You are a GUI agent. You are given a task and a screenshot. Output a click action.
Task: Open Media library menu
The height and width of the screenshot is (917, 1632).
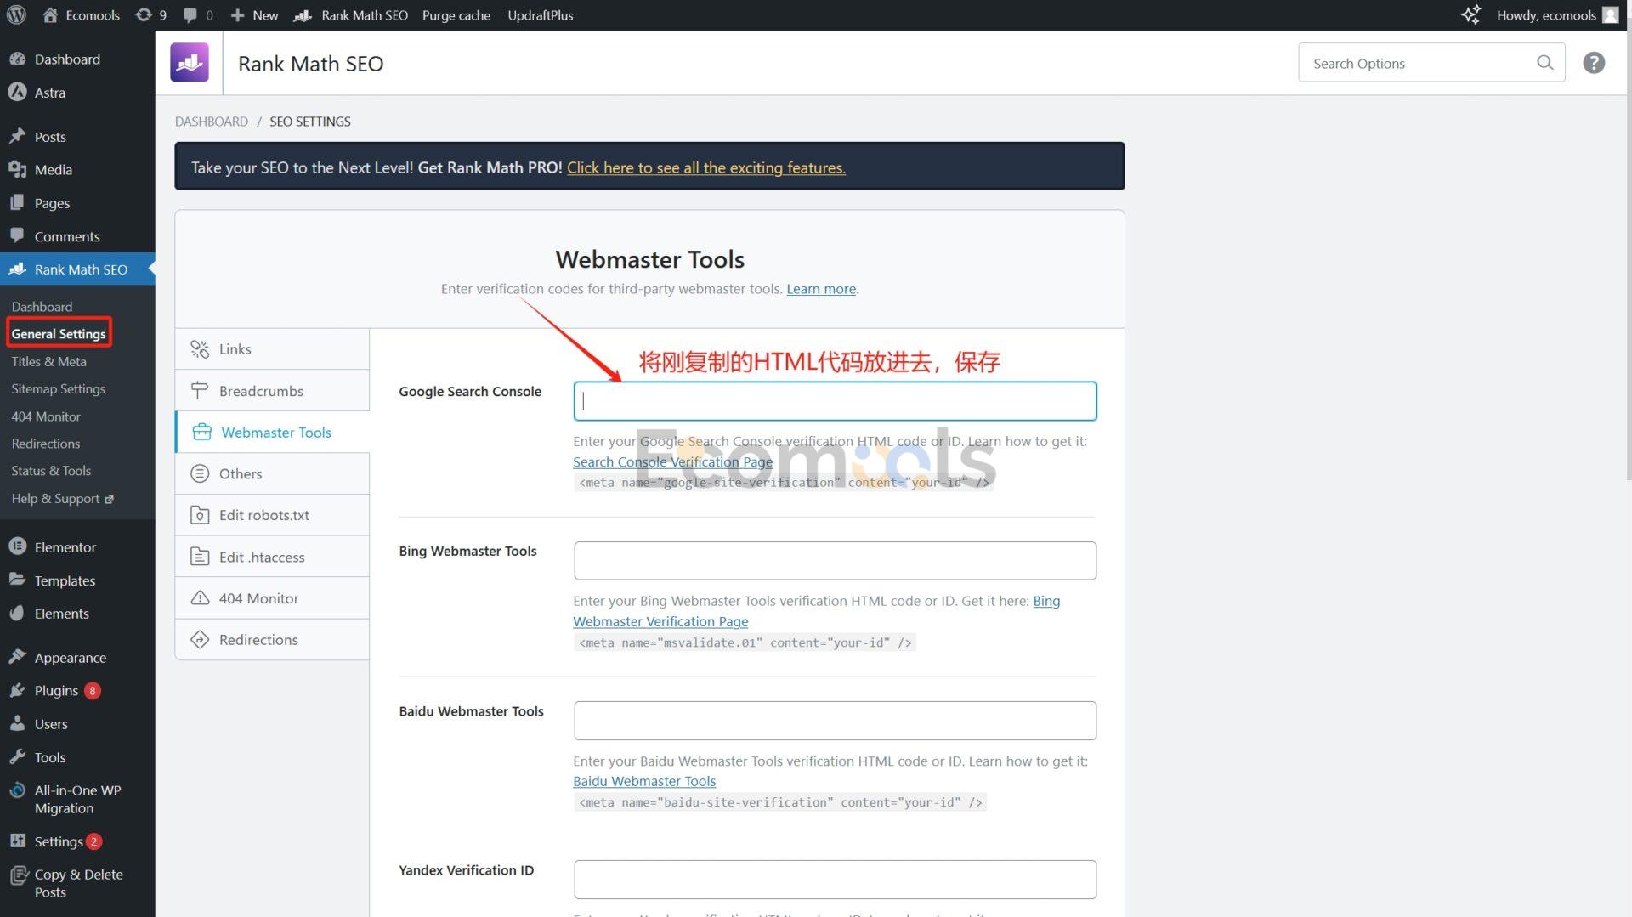(x=77, y=170)
